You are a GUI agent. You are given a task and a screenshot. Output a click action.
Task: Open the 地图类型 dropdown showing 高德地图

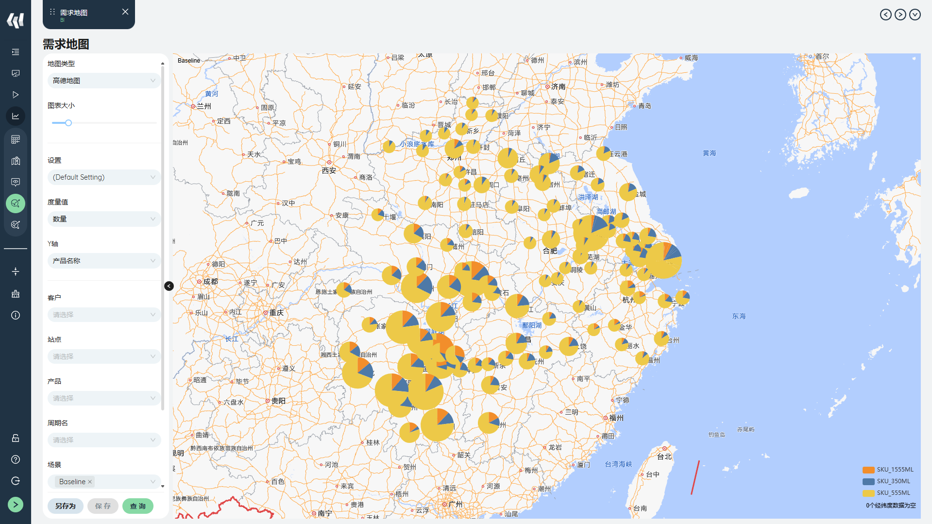point(104,81)
